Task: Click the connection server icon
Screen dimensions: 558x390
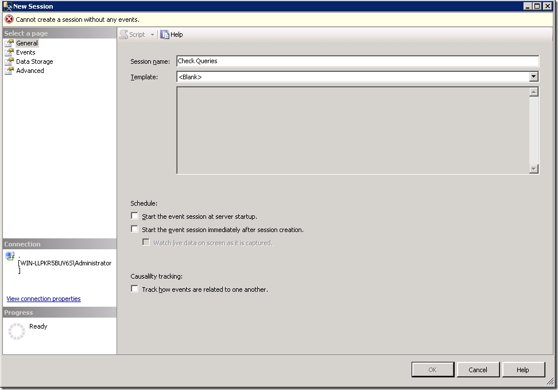Action: [x=10, y=256]
